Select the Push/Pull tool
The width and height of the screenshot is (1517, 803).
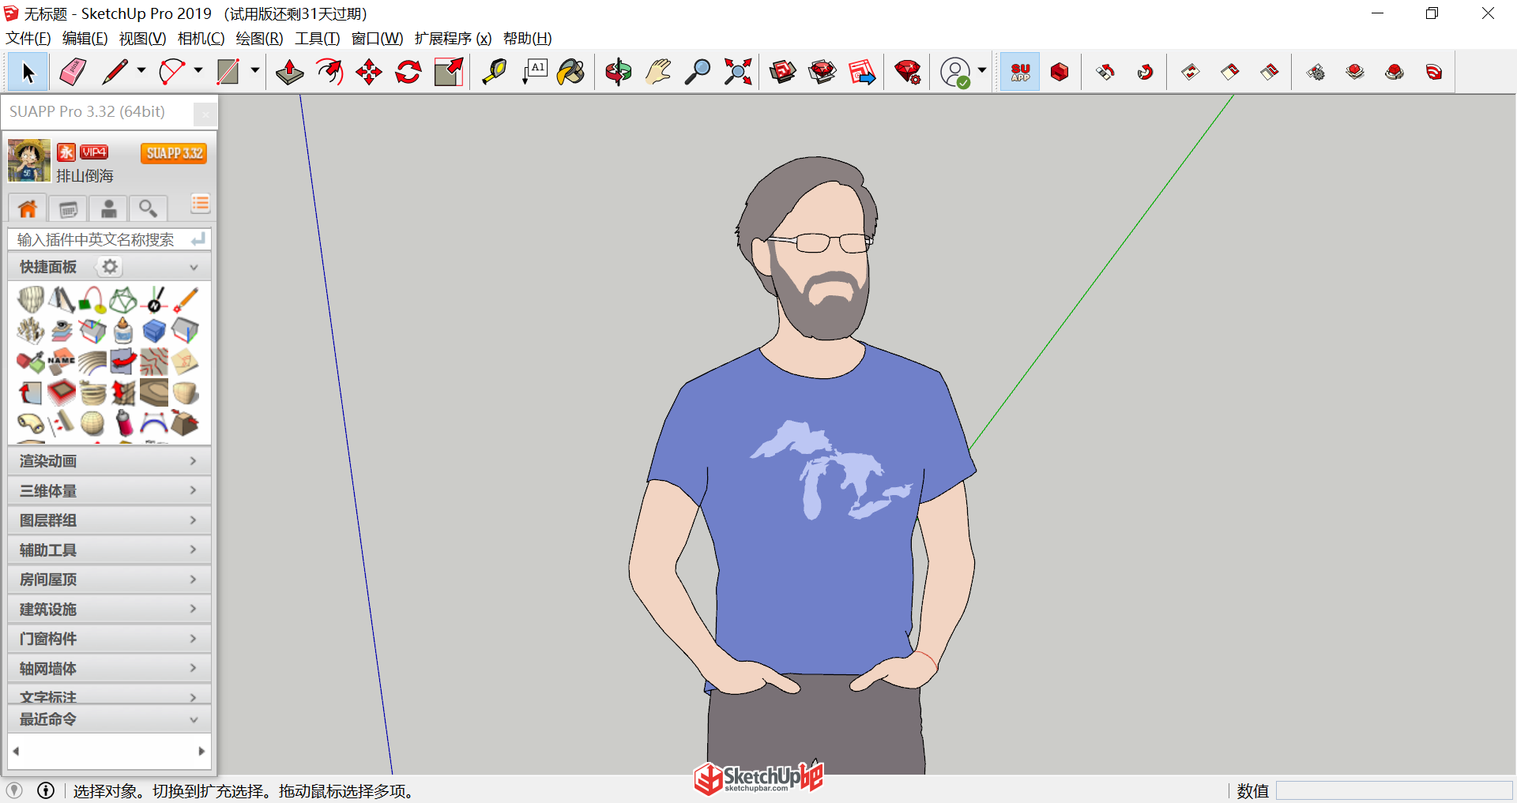tap(290, 73)
